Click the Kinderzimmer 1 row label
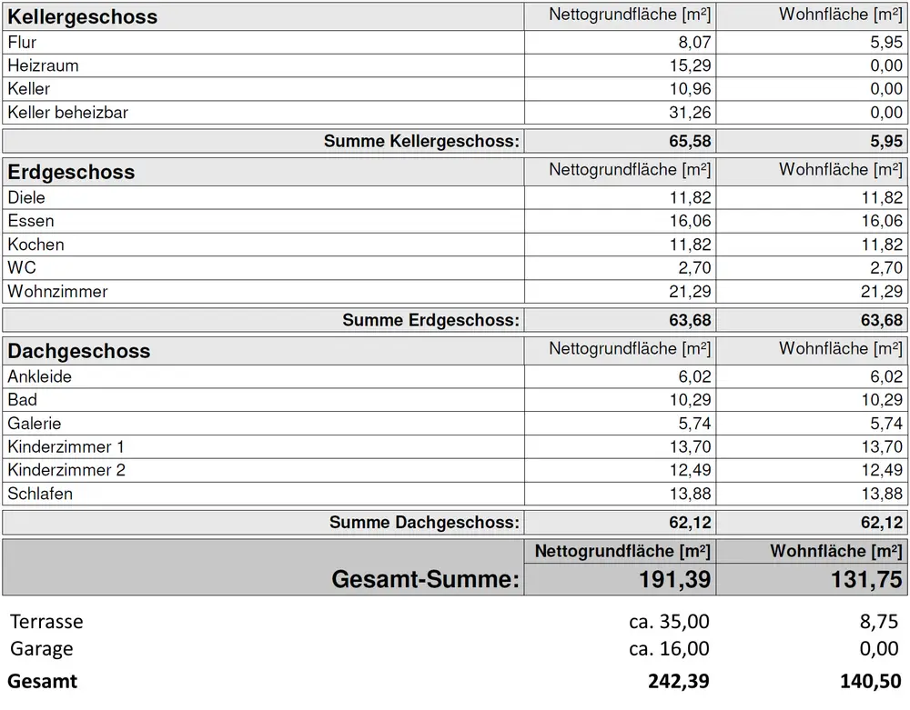 [66, 446]
